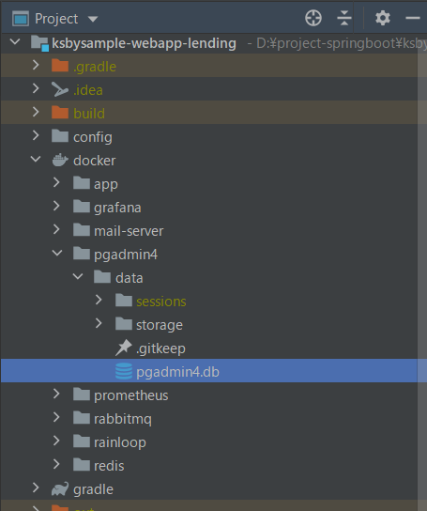Click the docker whale icon
427x511 pixels.
[60, 160]
